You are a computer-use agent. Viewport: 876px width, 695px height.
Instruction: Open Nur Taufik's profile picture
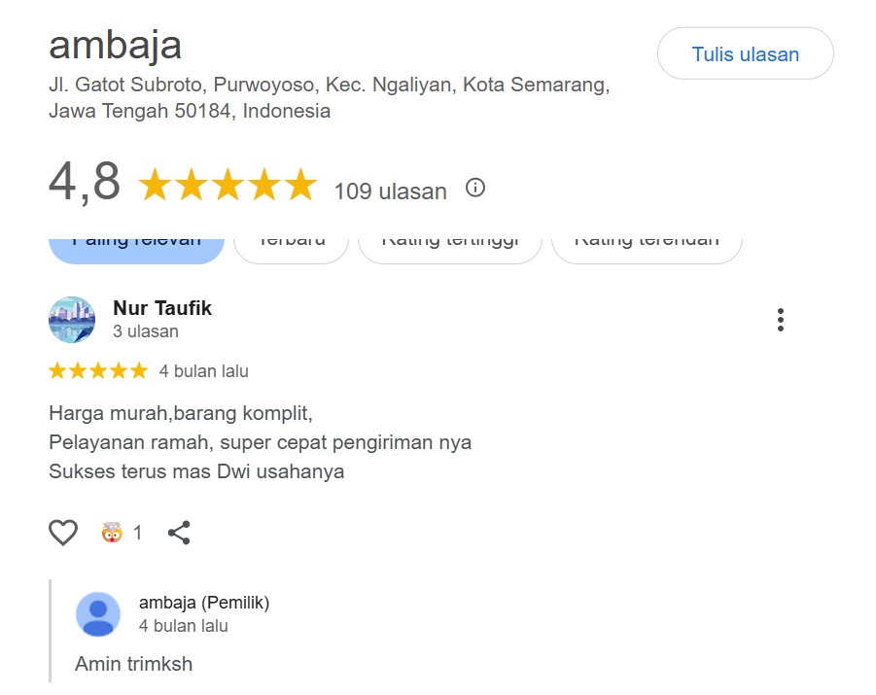(72, 320)
